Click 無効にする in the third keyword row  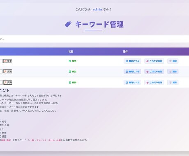pos(132,83)
